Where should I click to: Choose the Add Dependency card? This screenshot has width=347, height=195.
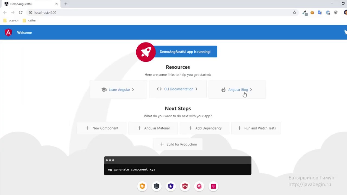tap(205, 128)
